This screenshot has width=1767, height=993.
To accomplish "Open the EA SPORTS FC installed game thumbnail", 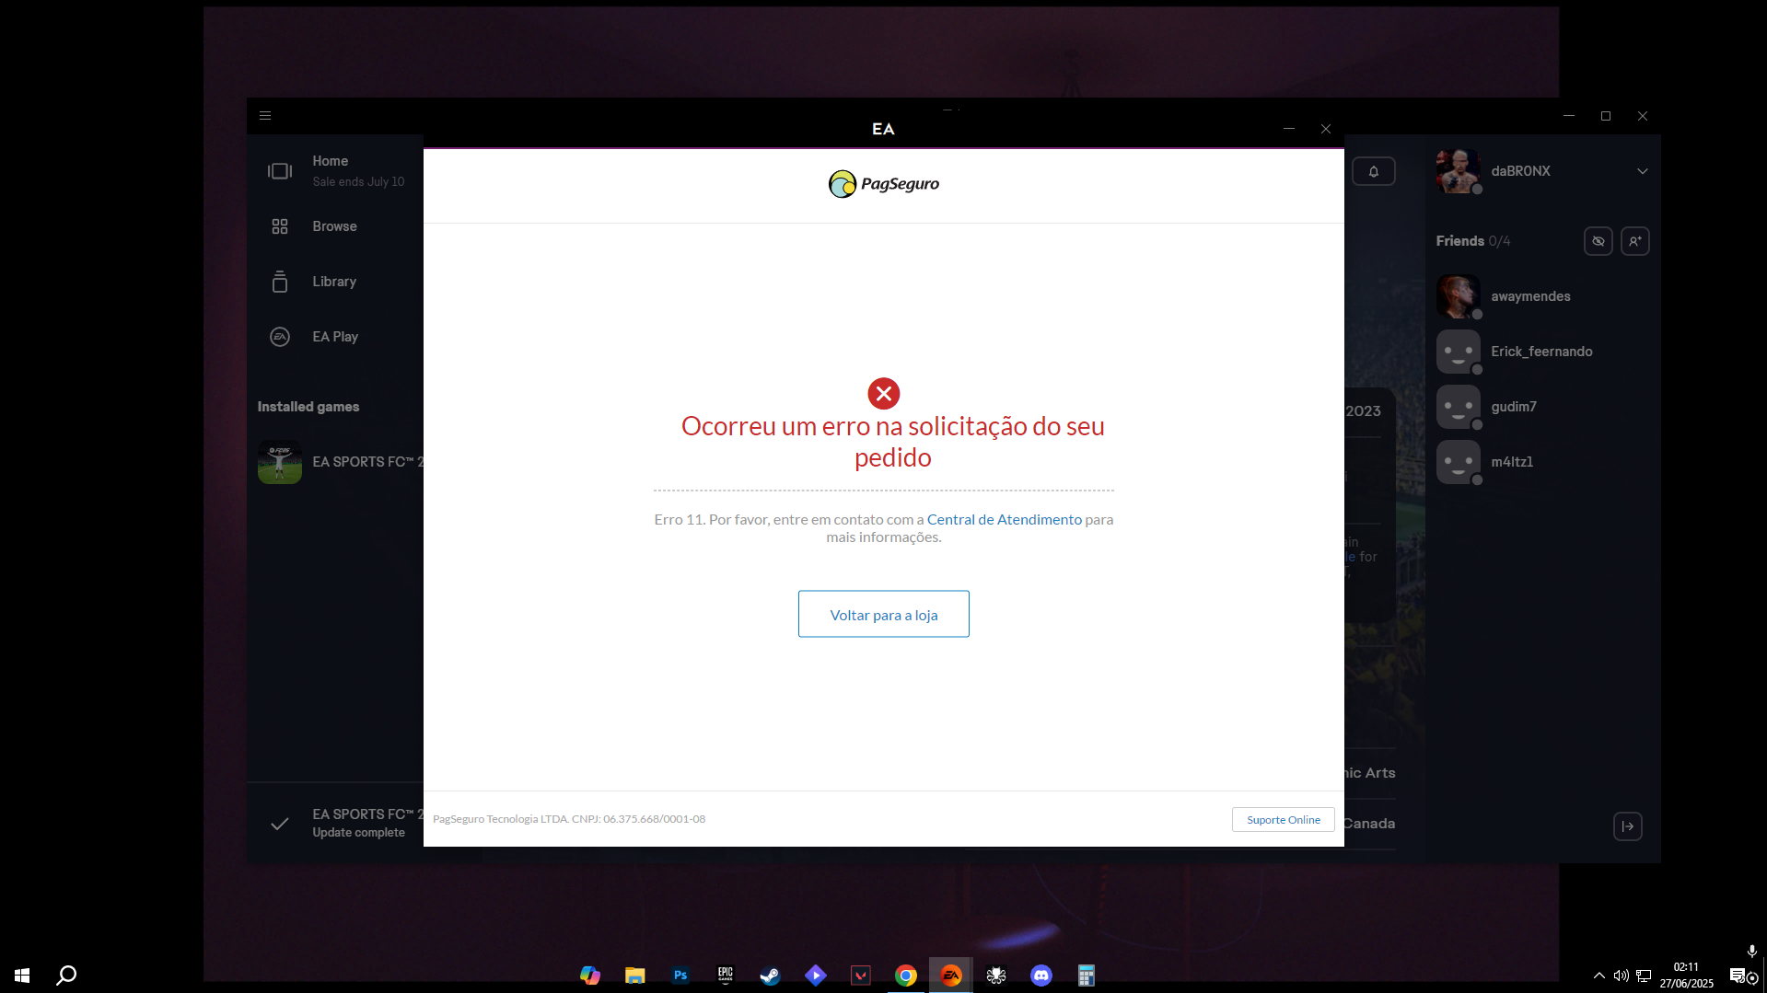I will point(280,462).
